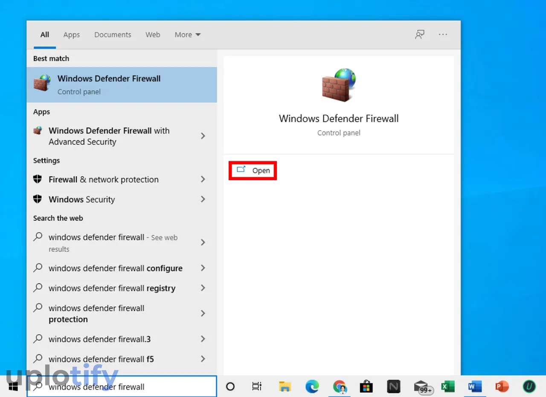Image resolution: width=546 pixels, height=397 pixels.
Task: Click 'windows defender firewall - See web results'
Action: pyautogui.click(x=113, y=243)
